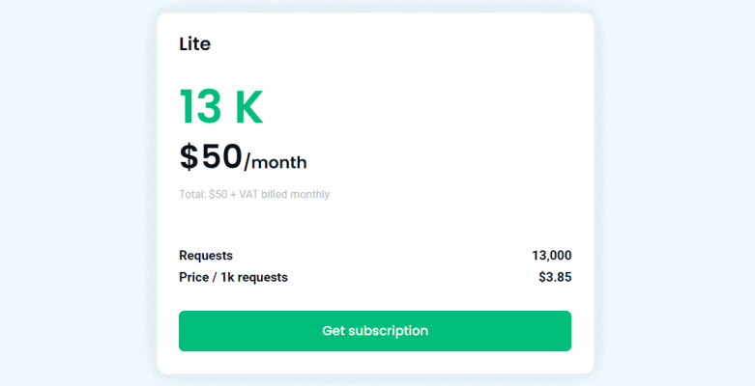Click the 13,000 requests value
This screenshot has width=755, height=386.
551,256
